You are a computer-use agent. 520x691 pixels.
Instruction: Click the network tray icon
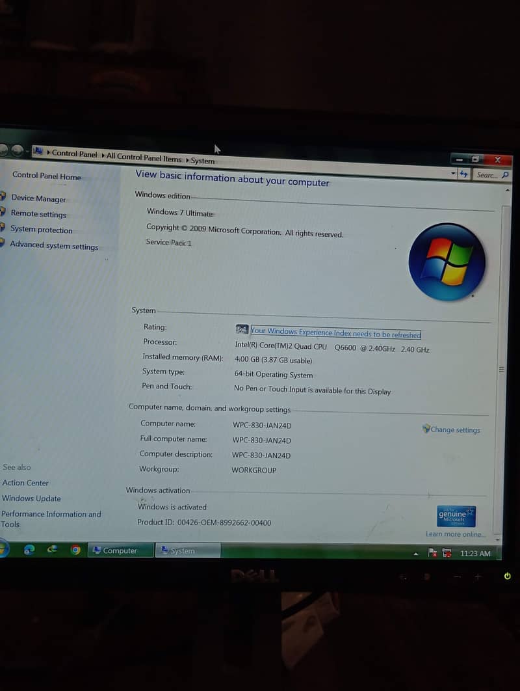pos(447,553)
